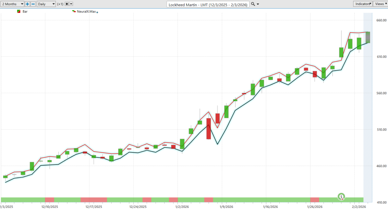388x211 pixels.
Task: Click the 410.00 price axis label
Action: 381,202
